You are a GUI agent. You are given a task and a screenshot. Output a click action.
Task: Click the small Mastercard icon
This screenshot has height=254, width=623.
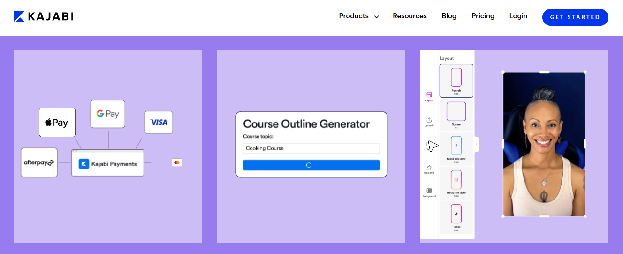click(177, 162)
